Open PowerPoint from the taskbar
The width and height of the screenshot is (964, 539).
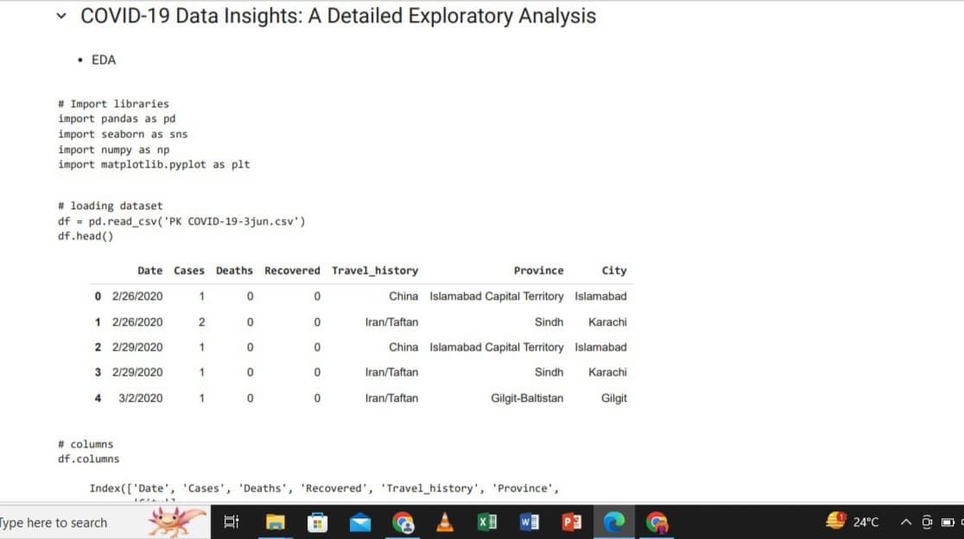coord(572,522)
